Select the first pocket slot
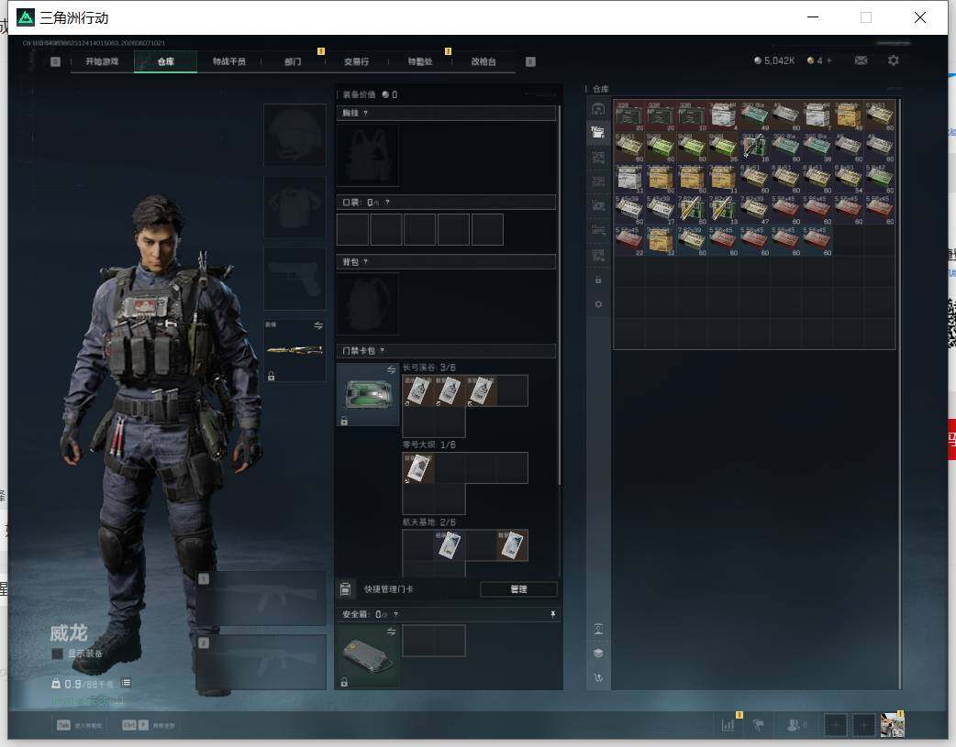This screenshot has width=956, height=747. (x=352, y=229)
